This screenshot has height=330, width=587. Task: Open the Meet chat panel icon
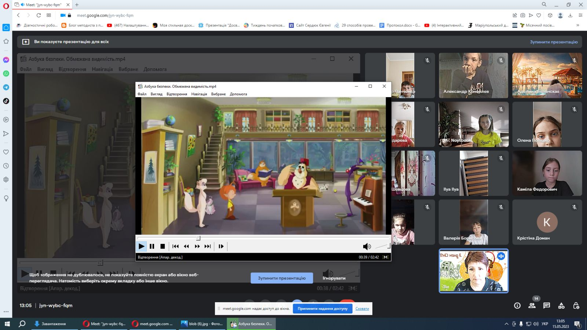(x=547, y=305)
